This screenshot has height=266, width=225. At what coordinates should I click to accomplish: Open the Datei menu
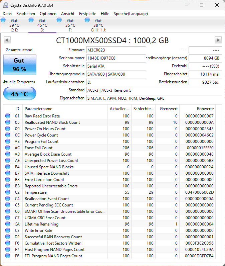pos(7,14)
